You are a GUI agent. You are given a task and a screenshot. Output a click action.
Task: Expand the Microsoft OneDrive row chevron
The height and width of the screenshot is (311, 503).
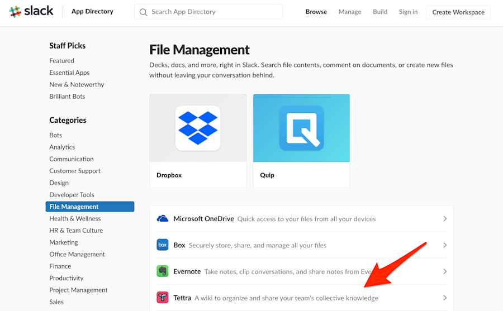(445, 219)
